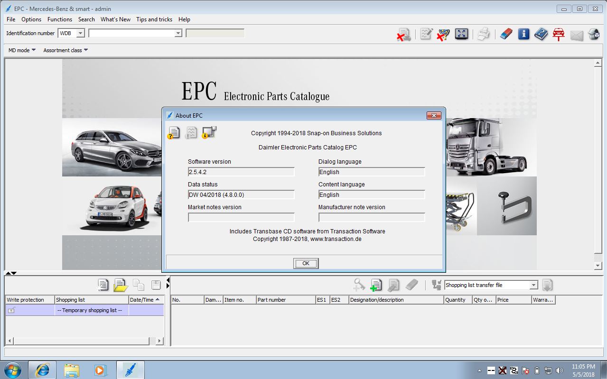
Task: Click the Shopping list column header
Action: pos(92,300)
